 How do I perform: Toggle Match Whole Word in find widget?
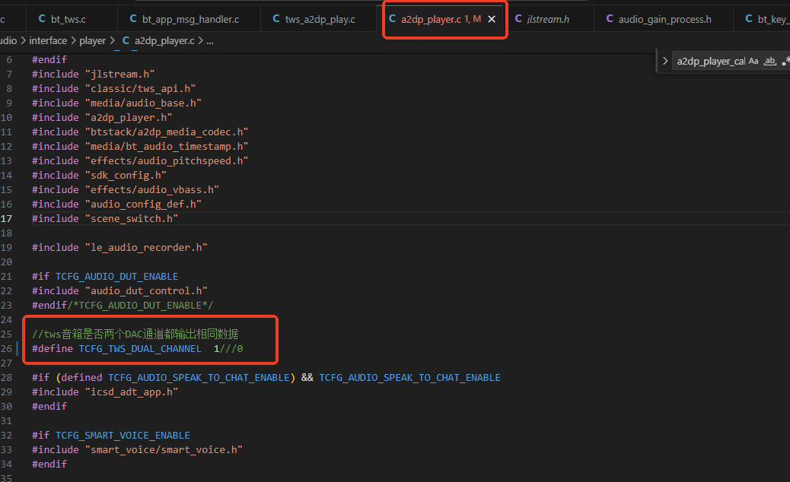770,61
